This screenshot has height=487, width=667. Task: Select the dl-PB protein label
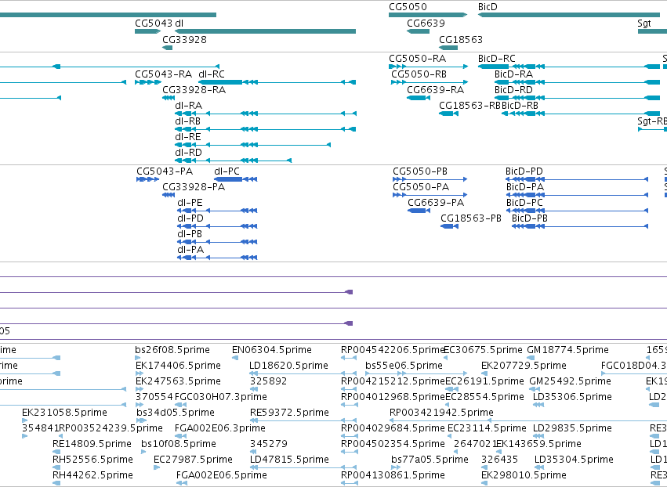click(190, 234)
